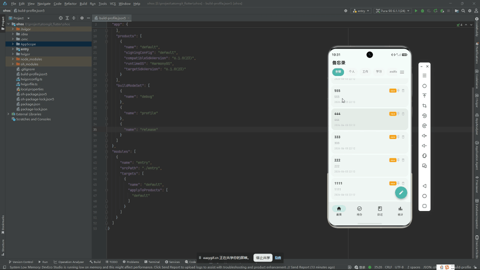Click the hot reload icon
The image size is (480, 270).
click(435, 10)
